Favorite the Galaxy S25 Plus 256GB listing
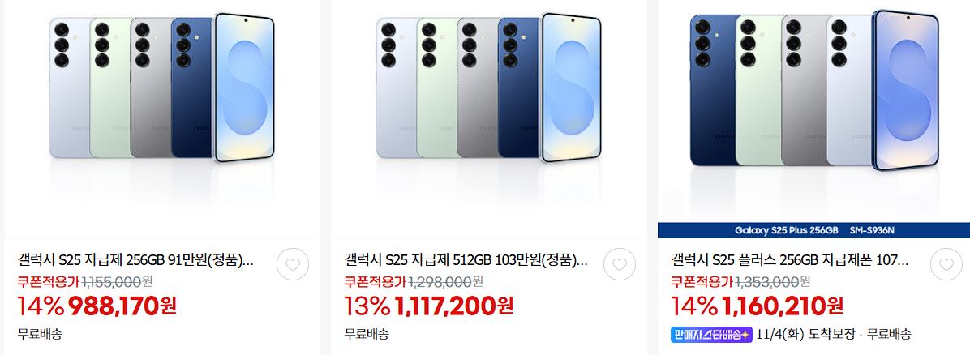 coord(946,265)
